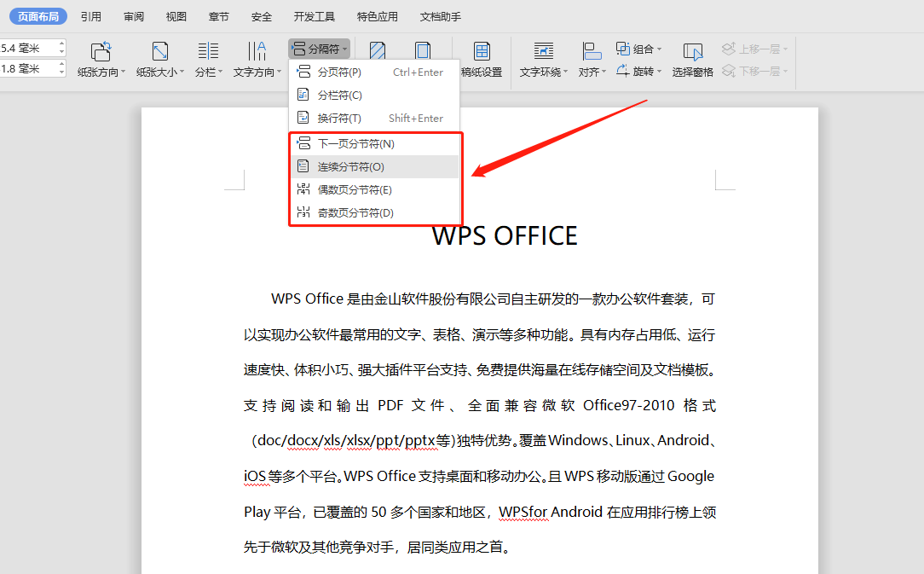Screen dimensions: 924x574
Task: Switch to the 安全 security tab
Action: pyautogui.click(x=262, y=16)
